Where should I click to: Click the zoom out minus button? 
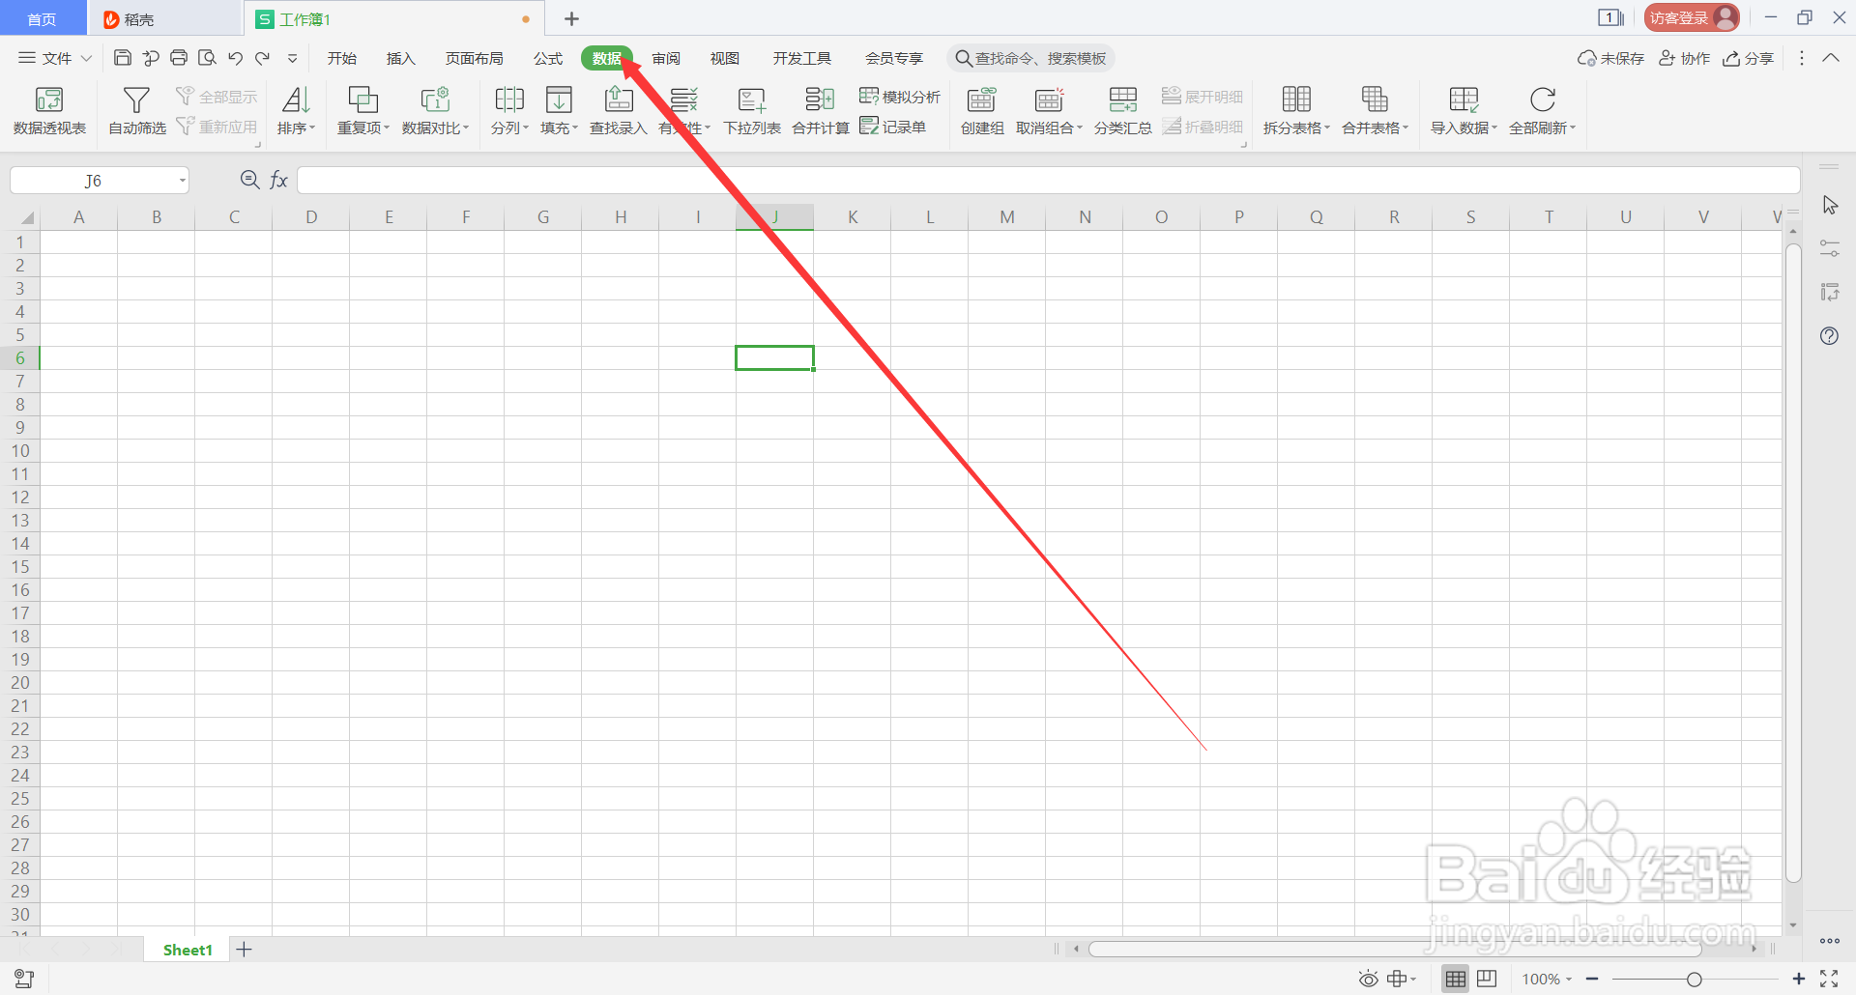click(x=1592, y=979)
